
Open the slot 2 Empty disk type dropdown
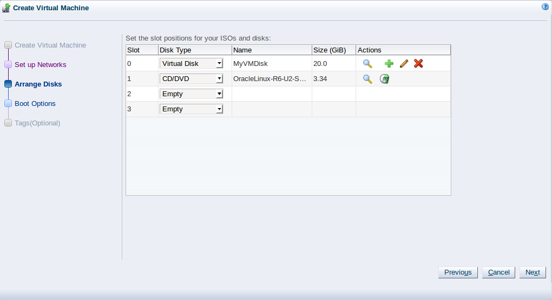click(x=191, y=94)
